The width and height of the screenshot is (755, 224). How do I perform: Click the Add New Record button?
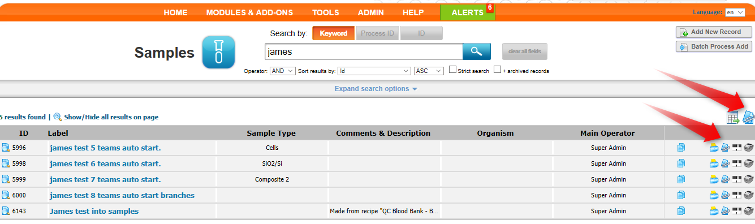[714, 32]
